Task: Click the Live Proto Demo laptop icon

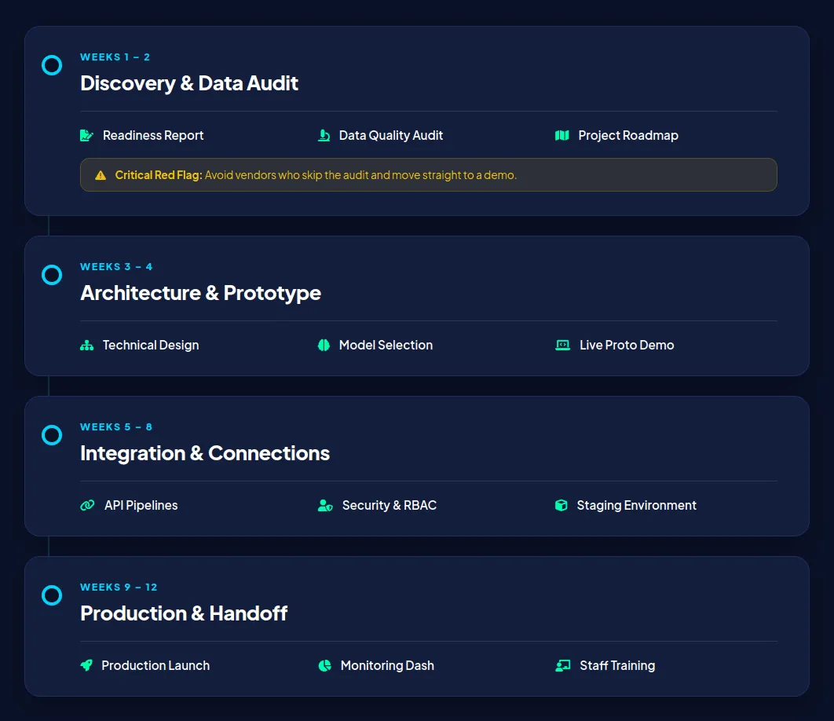Action: point(562,346)
